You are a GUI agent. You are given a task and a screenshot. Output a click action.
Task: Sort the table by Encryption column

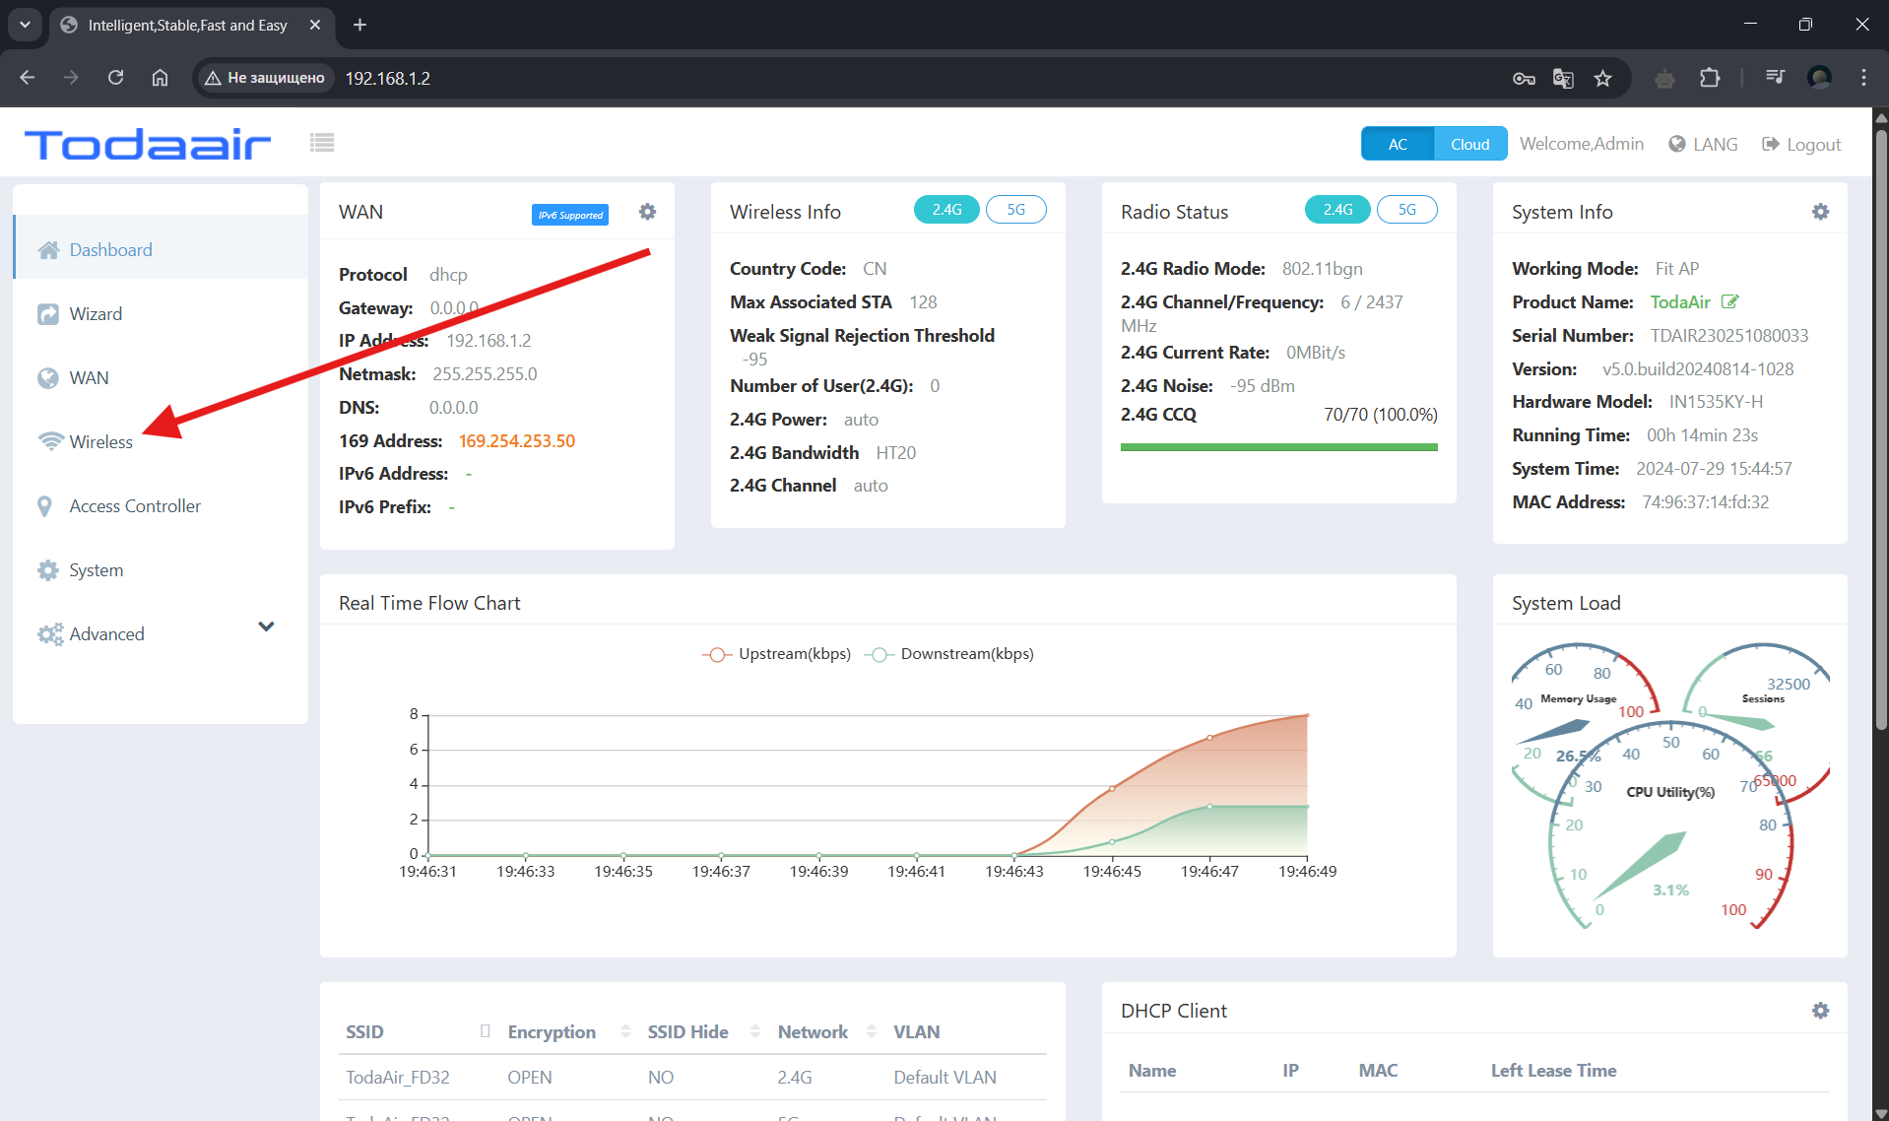pos(552,1031)
